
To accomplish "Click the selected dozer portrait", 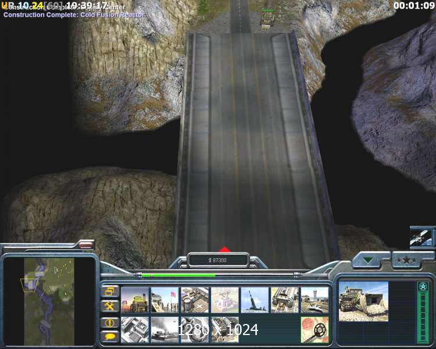I will [363, 301].
